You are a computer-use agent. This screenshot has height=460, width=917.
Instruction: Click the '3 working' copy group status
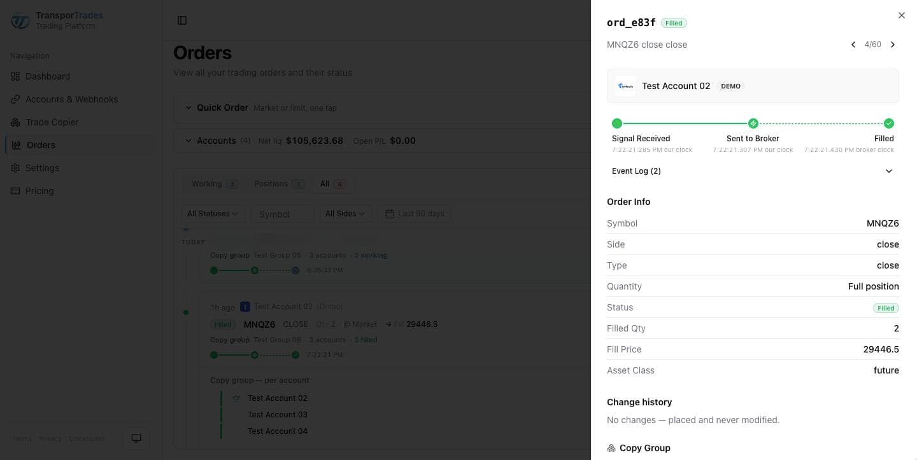tap(371, 255)
